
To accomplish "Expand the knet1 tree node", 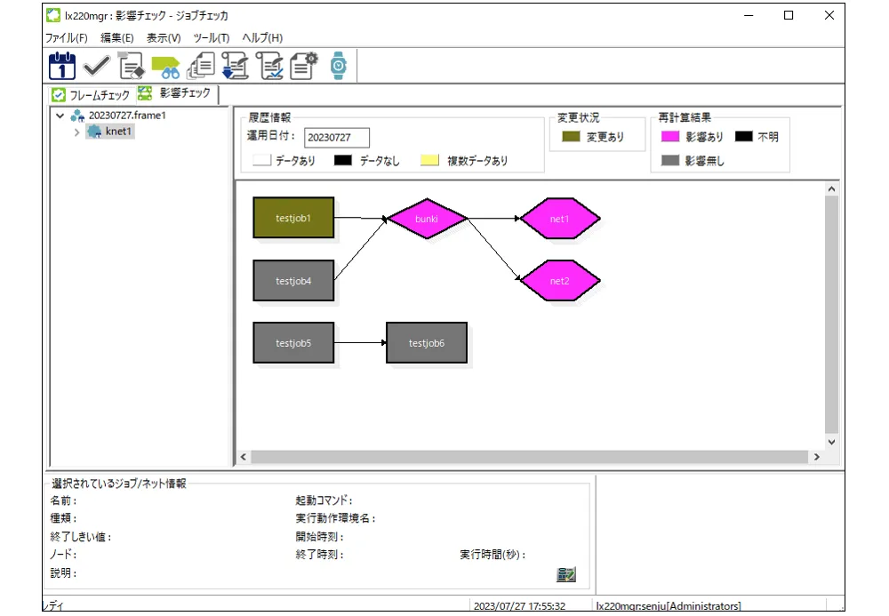I will pos(76,132).
